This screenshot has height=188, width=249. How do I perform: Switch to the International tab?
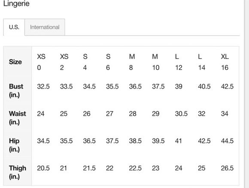point(45,27)
